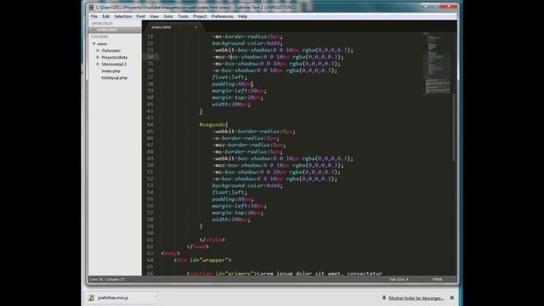Expand the ProyectosBeta folder arrow
The height and width of the screenshot is (306, 544).
coord(98,57)
